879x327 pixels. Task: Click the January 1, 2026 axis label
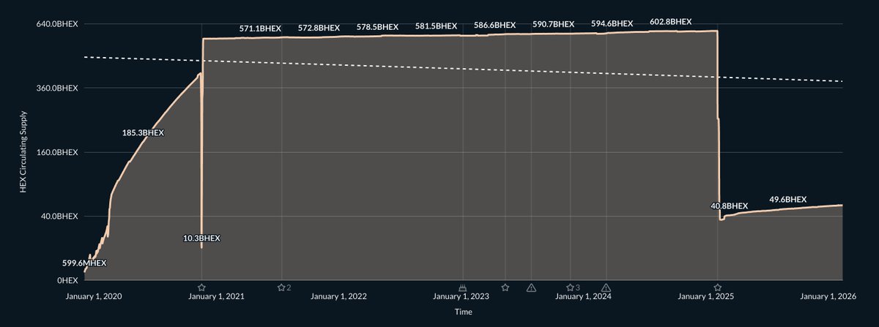pos(828,297)
